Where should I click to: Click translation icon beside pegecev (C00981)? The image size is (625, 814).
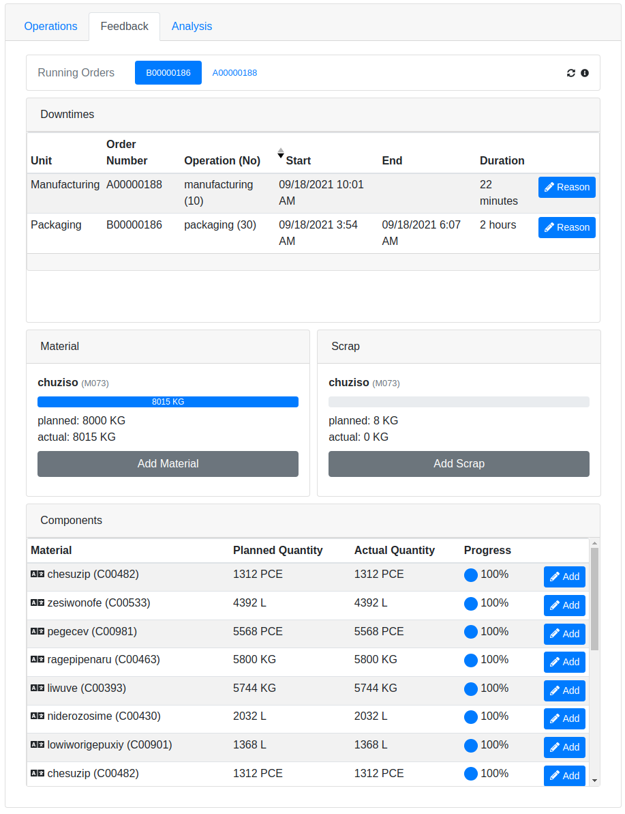coord(37,632)
